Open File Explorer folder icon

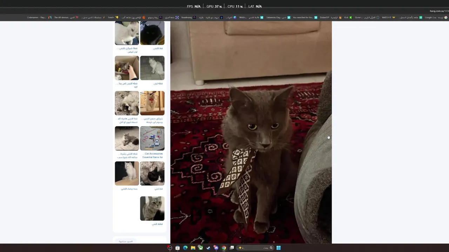pyautogui.click(x=193, y=248)
